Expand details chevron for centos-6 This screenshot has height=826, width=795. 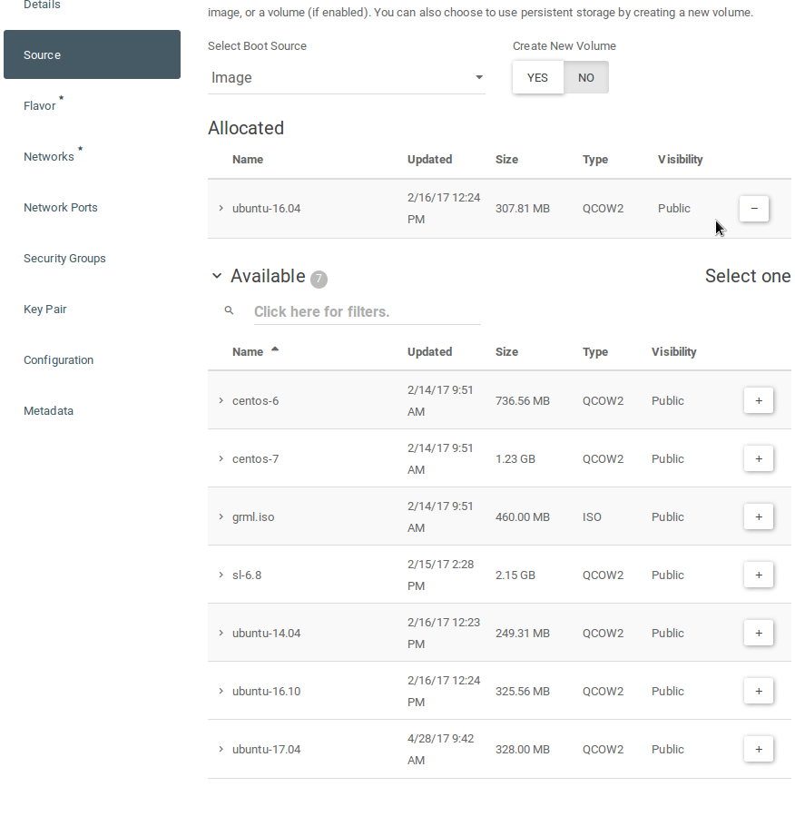click(x=221, y=401)
